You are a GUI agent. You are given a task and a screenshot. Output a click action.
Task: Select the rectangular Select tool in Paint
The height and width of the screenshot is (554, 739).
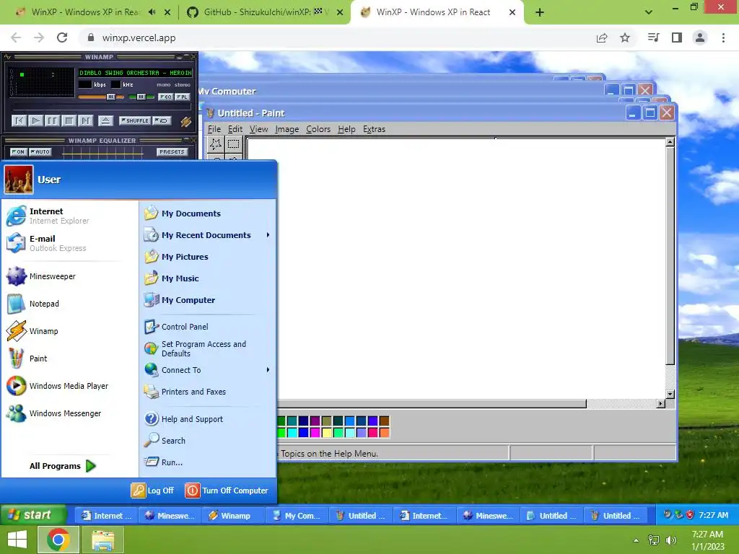pyautogui.click(x=233, y=144)
